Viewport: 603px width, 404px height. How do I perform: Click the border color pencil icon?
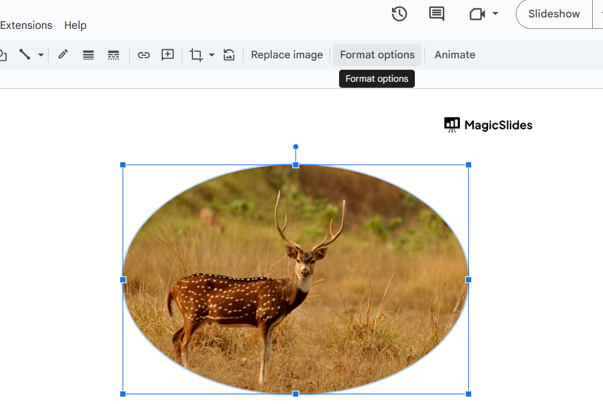coord(63,54)
